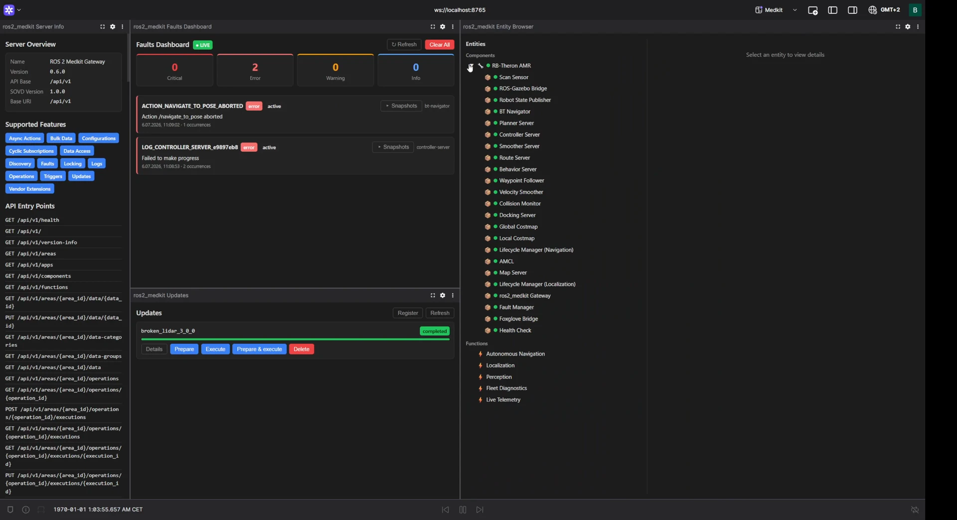
Task: Open the GMT+2 timezone selector
Action: point(884,10)
